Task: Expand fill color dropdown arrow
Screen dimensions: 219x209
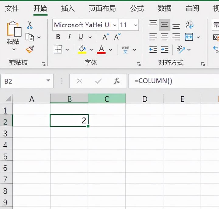Action: tap(91, 50)
